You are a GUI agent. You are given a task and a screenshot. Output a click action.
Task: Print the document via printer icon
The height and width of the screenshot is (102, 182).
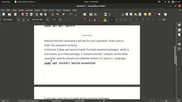(27, 14)
